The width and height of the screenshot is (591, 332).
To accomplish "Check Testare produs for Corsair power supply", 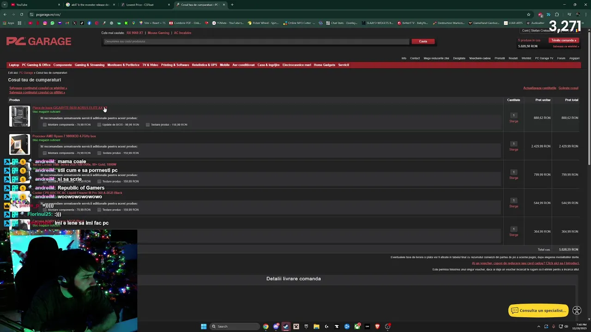I will tap(99, 181).
